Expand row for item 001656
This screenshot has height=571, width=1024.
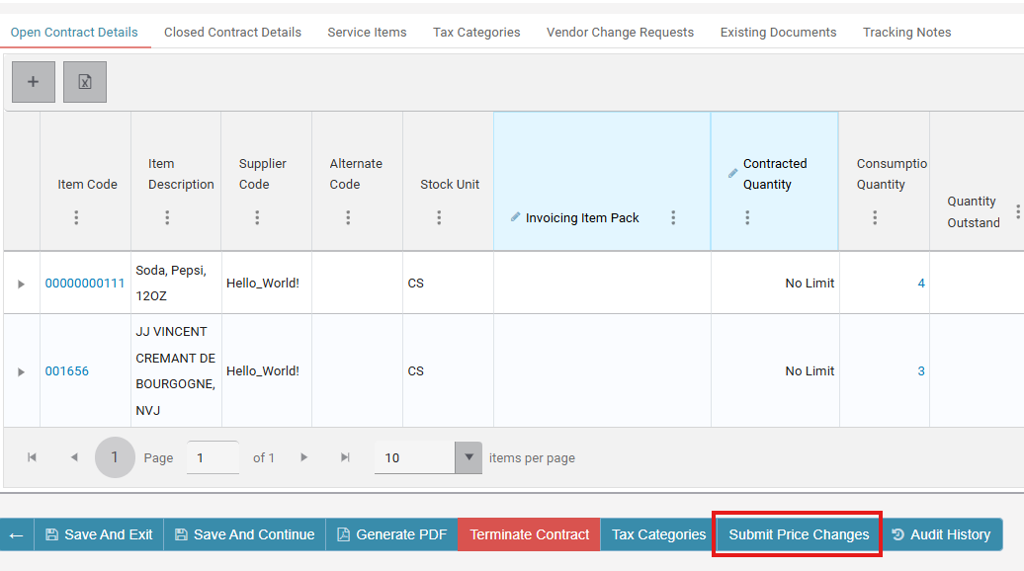pos(21,371)
